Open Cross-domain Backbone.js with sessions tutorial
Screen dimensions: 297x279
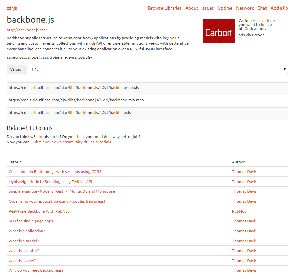coord(55,172)
